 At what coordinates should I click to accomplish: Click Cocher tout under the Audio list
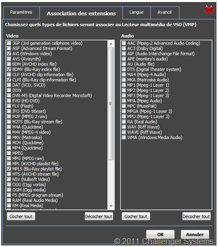click(136, 216)
